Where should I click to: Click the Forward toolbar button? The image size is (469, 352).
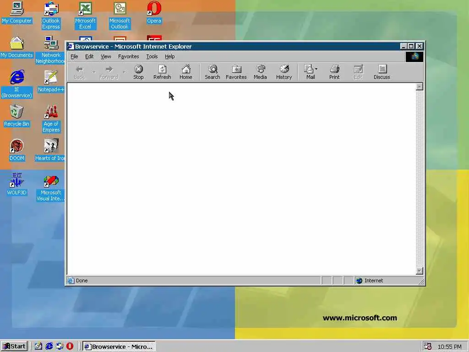(109, 72)
